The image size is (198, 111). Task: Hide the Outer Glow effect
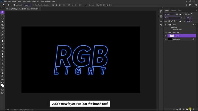click(174, 30)
